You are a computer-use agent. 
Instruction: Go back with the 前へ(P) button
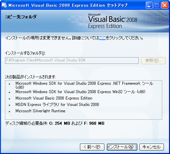pyautogui.click(x=92, y=147)
